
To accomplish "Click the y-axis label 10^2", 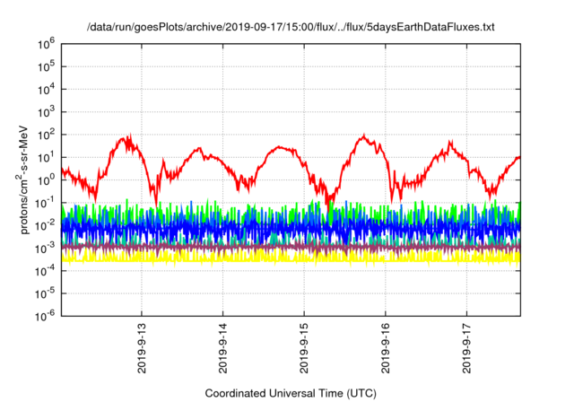I will (x=46, y=135).
